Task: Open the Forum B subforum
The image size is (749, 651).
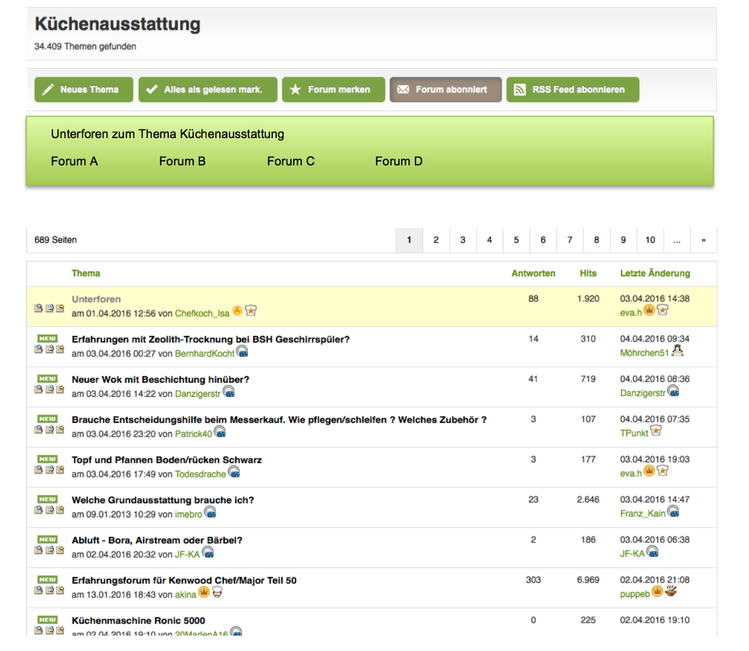Action: click(x=182, y=161)
